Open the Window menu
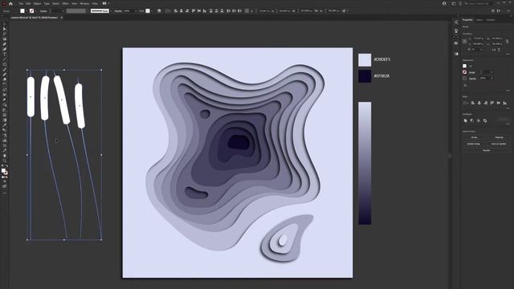514x289 pixels. click(x=84, y=3)
